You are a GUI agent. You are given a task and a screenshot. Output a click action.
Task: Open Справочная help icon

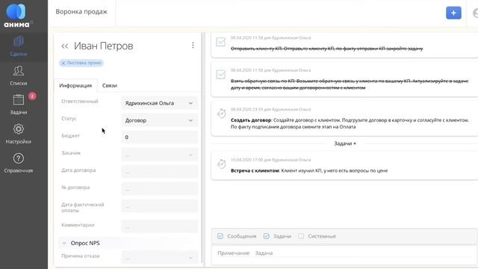(x=18, y=158)
